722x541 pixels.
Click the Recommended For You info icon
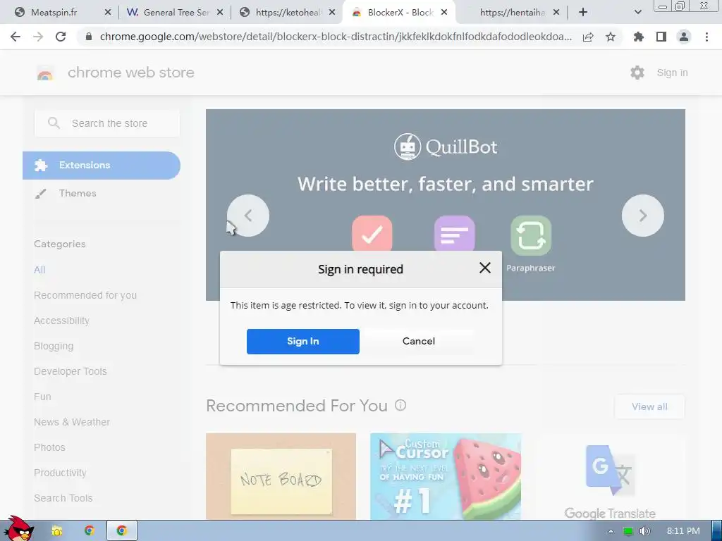400,405
